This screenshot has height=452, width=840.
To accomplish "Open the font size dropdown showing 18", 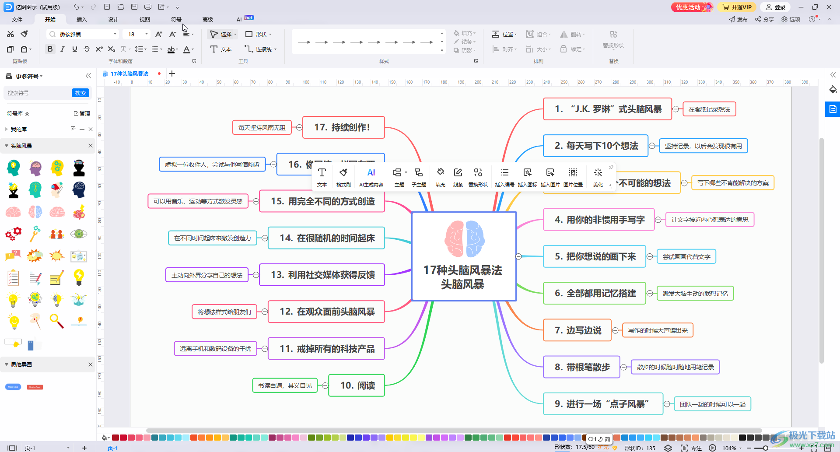I will pyautogui.click(x=147, y=34).
